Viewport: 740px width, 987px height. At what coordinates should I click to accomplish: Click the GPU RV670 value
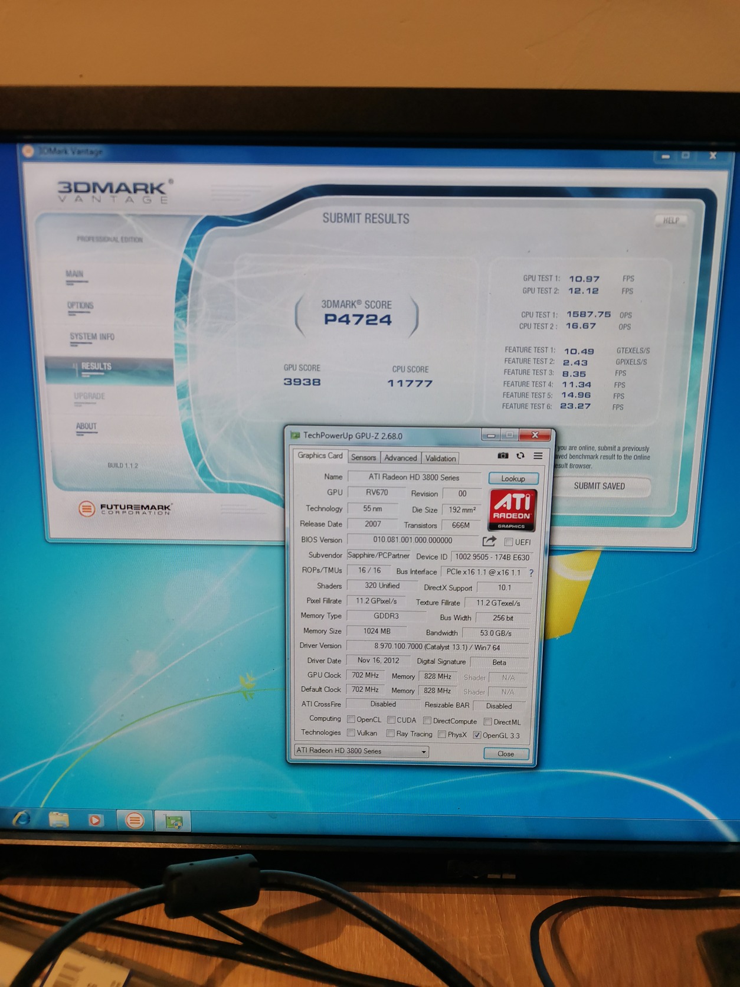(377, 492)
